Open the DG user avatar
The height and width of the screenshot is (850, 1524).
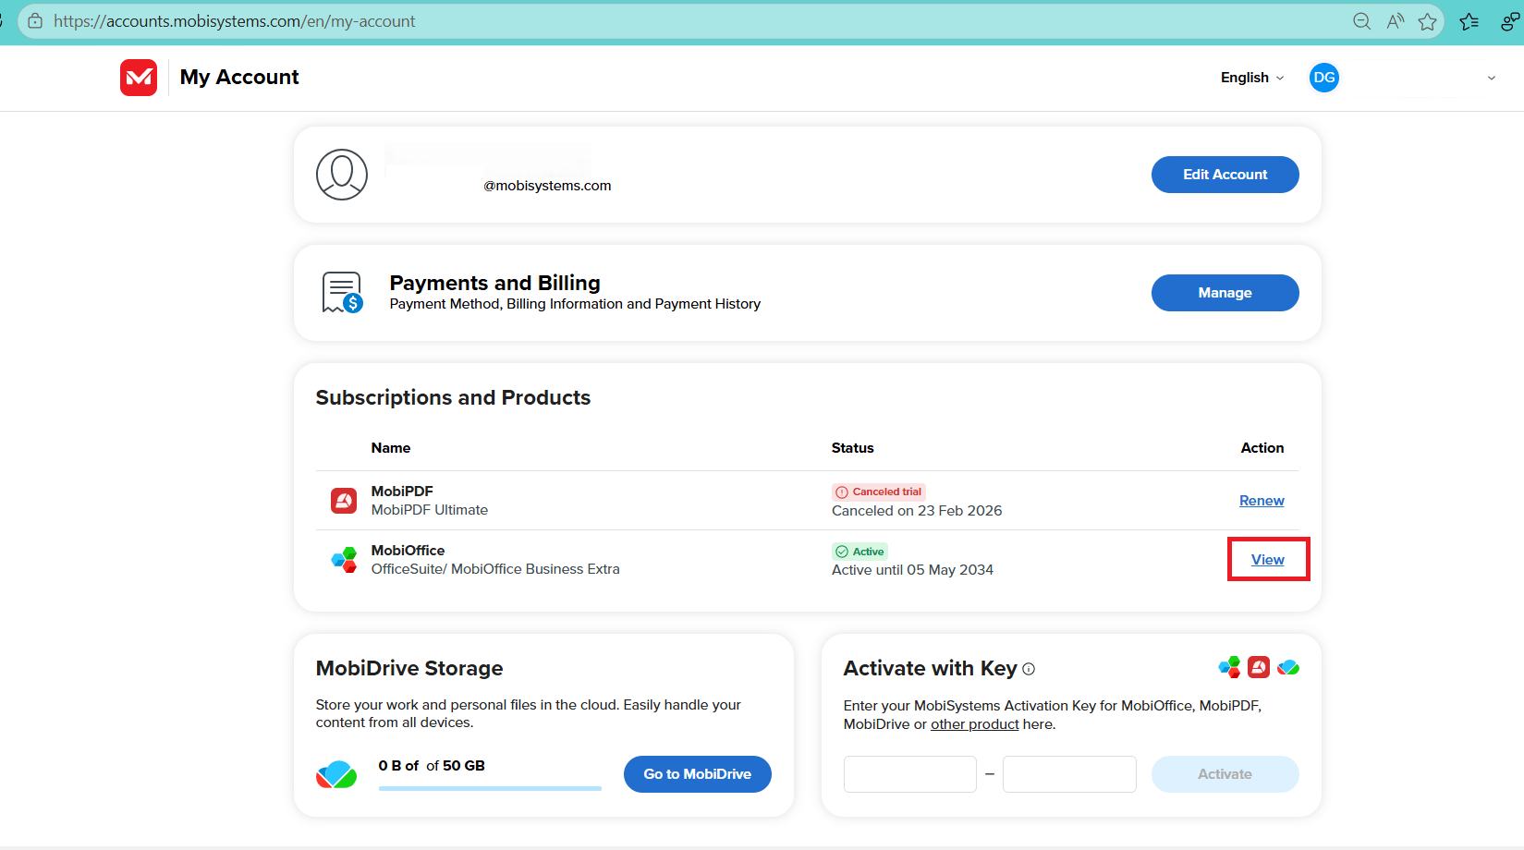pos(1324,78)
